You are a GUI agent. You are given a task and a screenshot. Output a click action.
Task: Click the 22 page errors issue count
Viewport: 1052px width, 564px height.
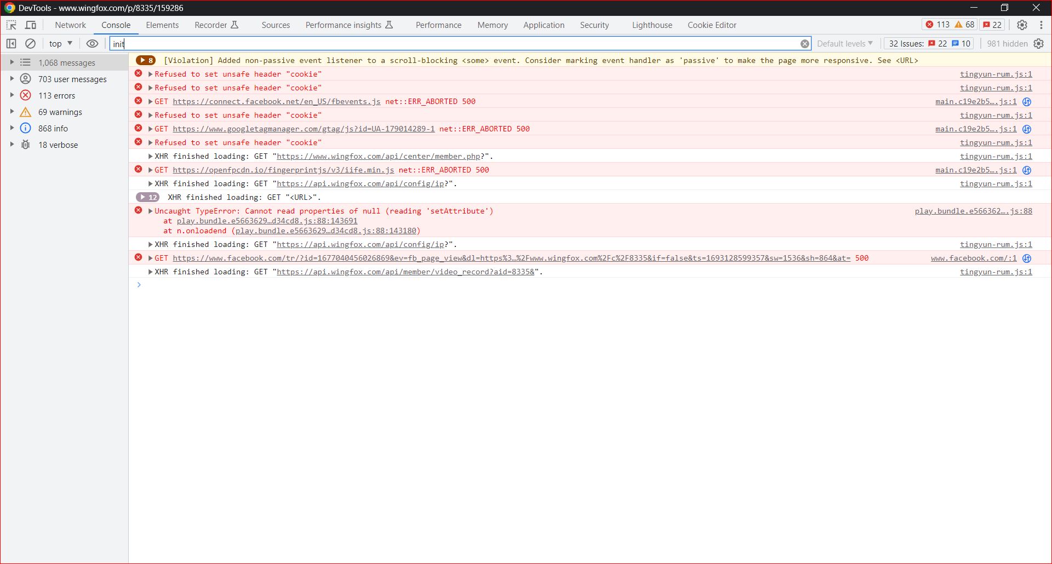point(937,44)
